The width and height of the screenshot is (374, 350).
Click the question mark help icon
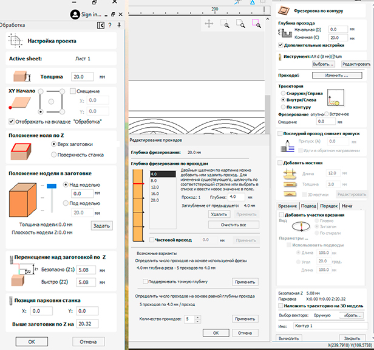point(109,25)
